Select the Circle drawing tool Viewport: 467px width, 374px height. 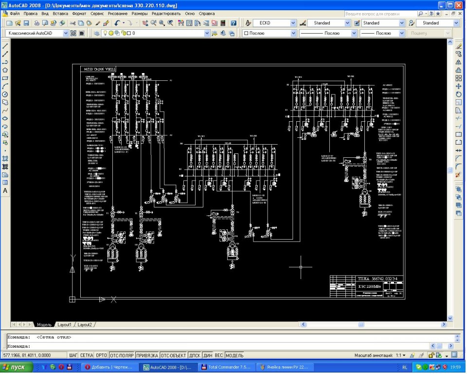(5, 94)
